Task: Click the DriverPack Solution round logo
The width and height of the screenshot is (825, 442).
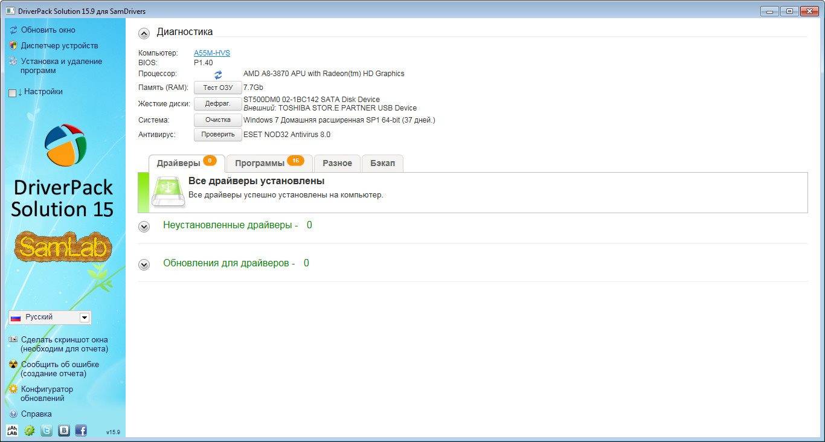Action: click(65, 145)
